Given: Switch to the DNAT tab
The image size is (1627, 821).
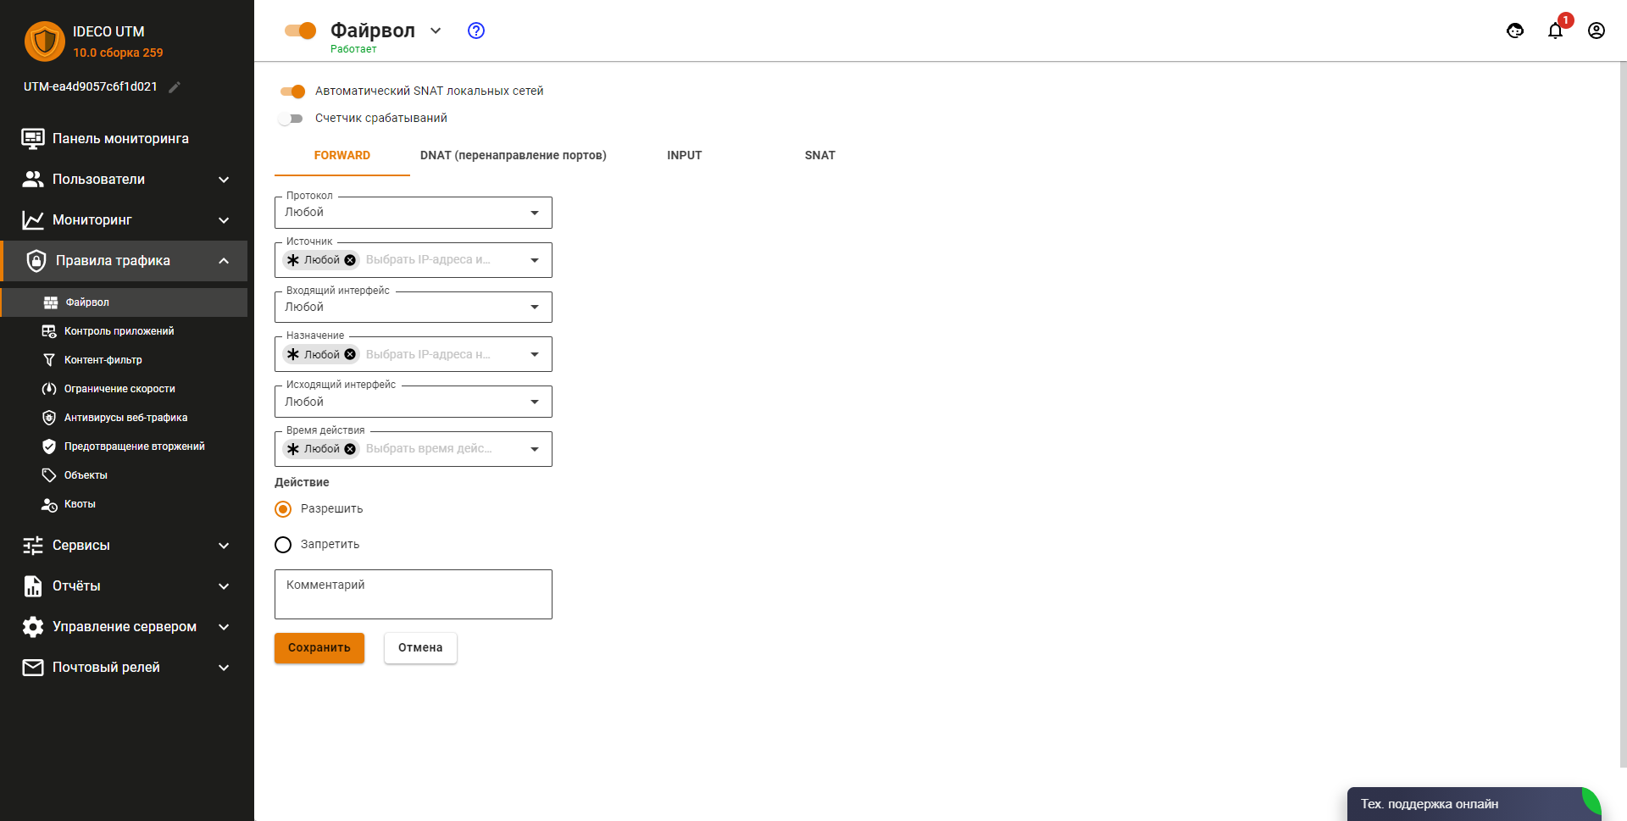Looking at the screenshot, I should tap(513, 155).
